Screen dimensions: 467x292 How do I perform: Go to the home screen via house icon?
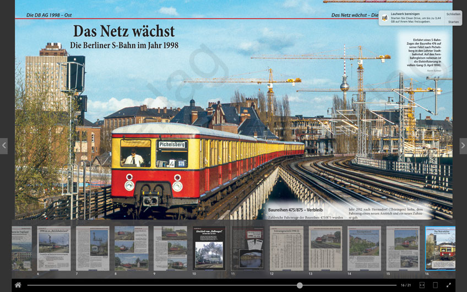point(18,285)
